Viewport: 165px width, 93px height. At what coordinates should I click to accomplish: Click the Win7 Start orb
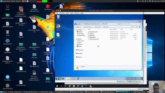coord(57,79)
